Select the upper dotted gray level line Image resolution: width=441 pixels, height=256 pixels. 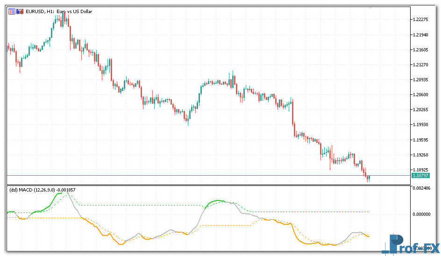[x=140, y=205]
